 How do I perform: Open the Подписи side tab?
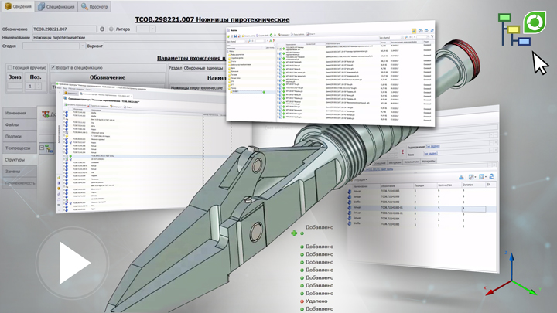(19, 136)
